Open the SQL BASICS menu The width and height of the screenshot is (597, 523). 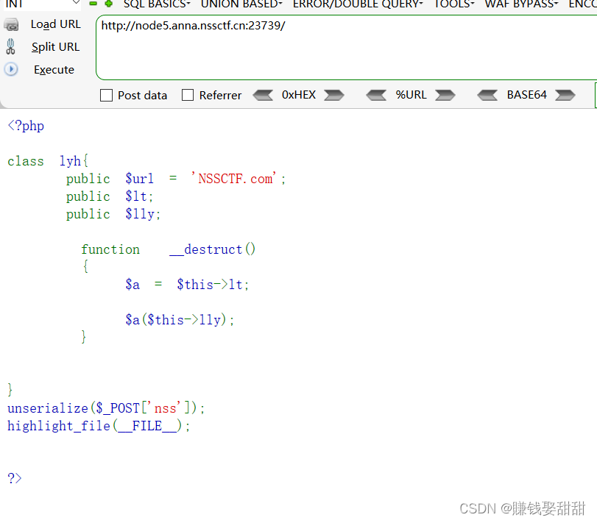[157, 4]
